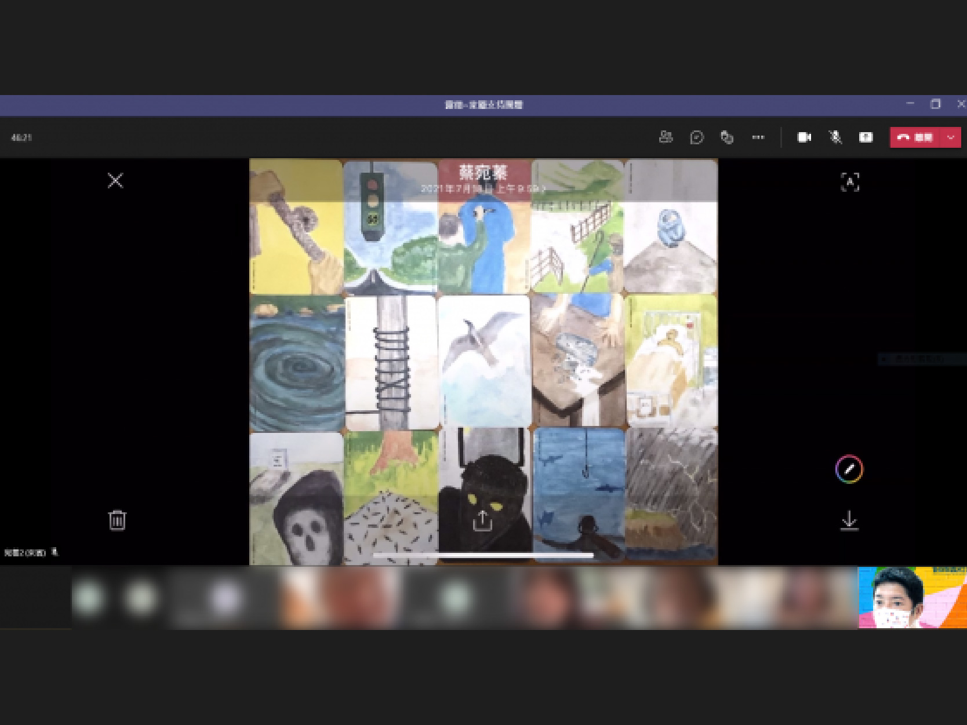Click the trash delete icon

(x=117, y=520)
